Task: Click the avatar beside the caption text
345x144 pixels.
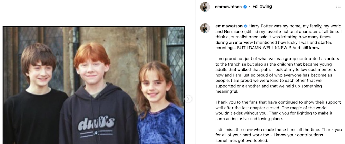Action: point(205,28)
